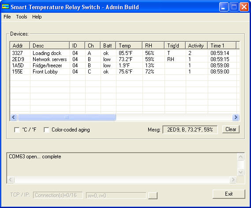The width and height of the screenshot is (251, 208).
Task: Open the Tools menu
Action: [22, 17]
